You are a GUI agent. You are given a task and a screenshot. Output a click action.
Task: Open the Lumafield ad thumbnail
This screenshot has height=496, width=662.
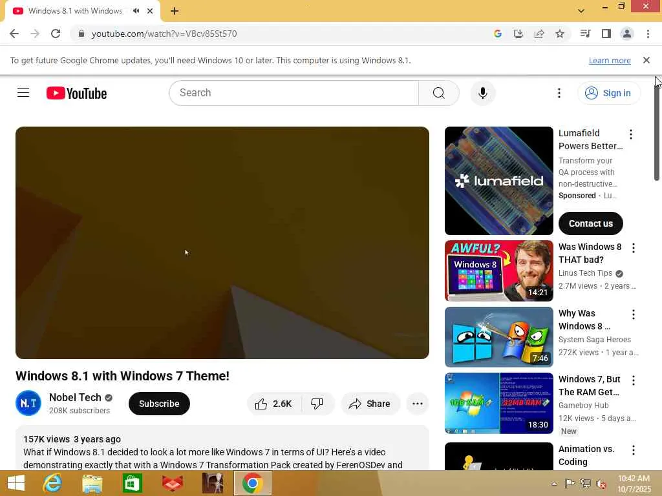coord(498,181)
